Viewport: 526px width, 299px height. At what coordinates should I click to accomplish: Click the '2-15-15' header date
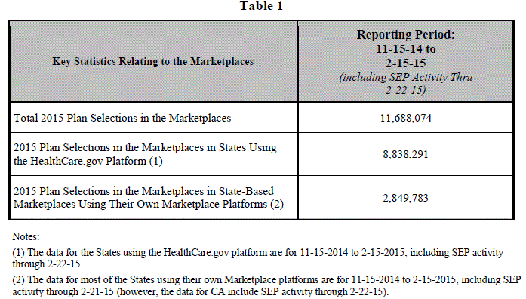pyautogui.click(x=405, y=63)
